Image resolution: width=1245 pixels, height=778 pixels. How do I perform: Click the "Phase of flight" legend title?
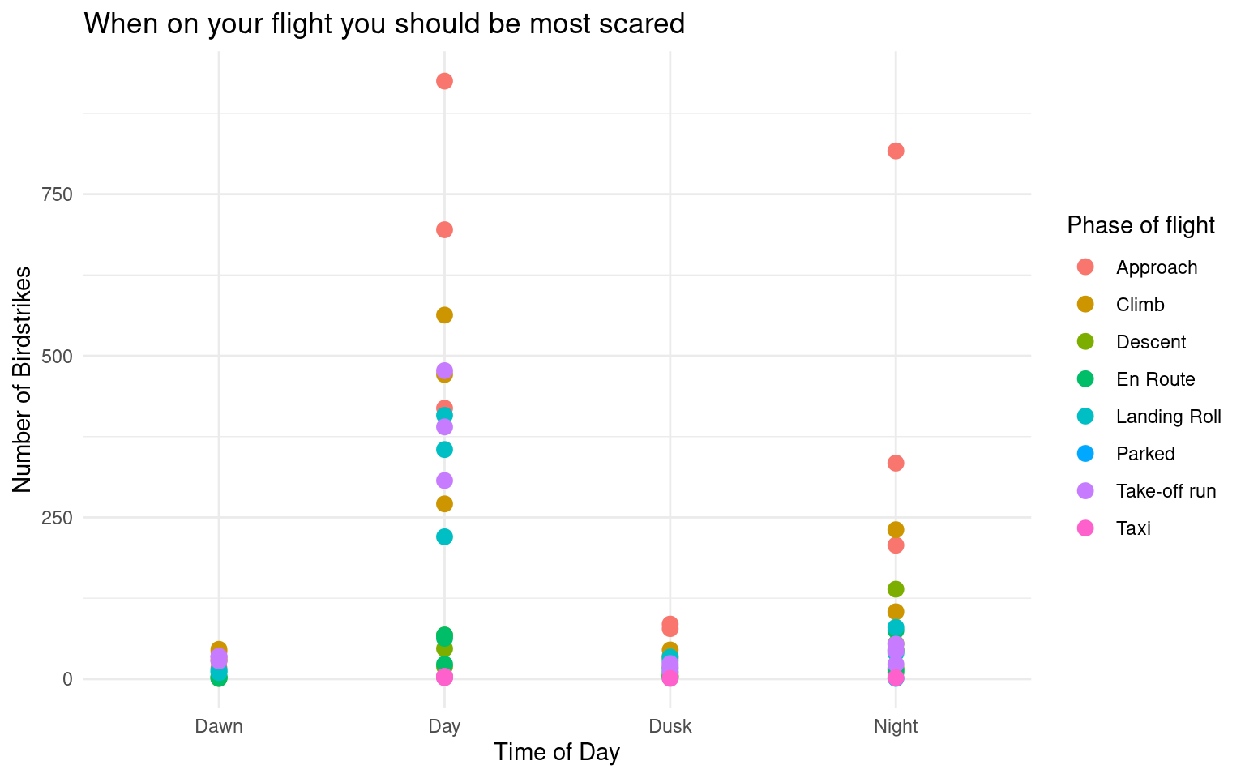1140,225
